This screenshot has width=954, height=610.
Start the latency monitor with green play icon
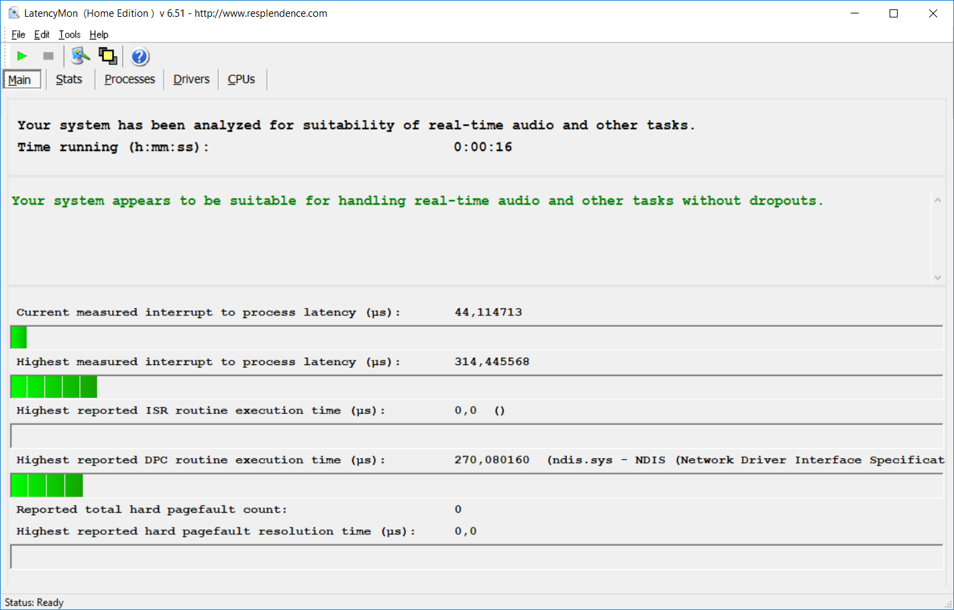22,56
